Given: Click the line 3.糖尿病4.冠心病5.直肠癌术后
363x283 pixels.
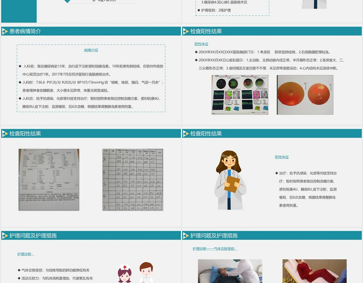Looking at the screenshot, I should (224, 2).
